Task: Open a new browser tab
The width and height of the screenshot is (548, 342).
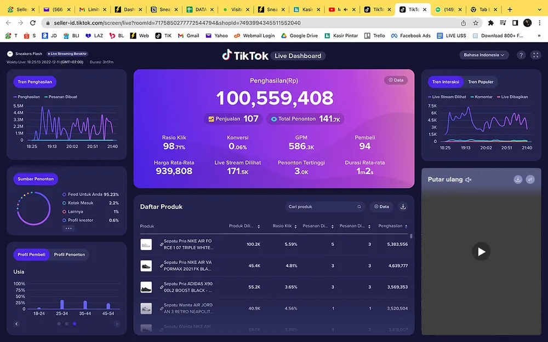Action: [510, 9]
